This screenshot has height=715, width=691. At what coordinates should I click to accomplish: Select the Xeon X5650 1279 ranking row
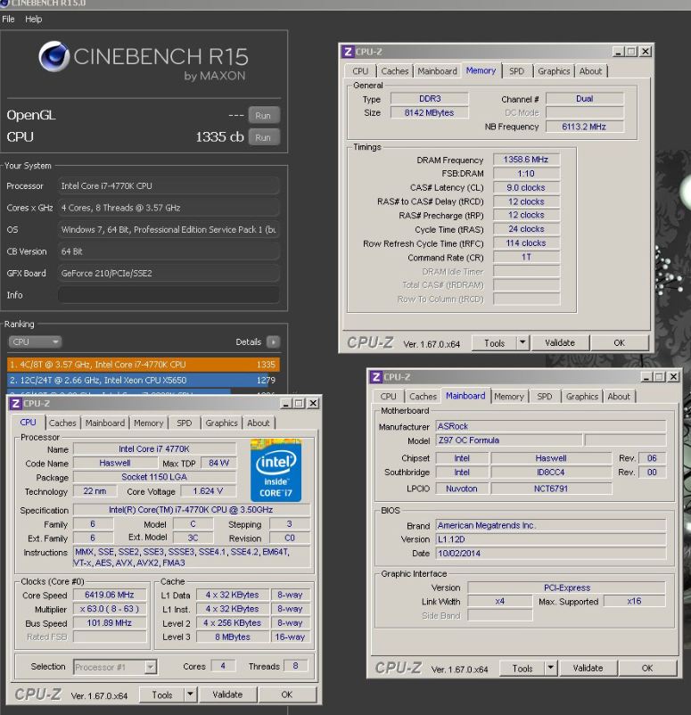point(144,380)
